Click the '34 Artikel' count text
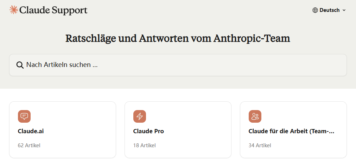Image resolution: width=356 pixels, height=163 pixels. click(260, 145)
